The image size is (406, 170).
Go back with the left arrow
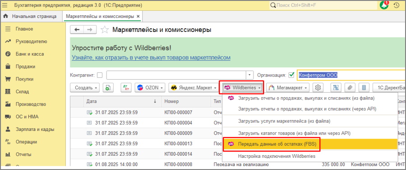[x=77, y=30]
